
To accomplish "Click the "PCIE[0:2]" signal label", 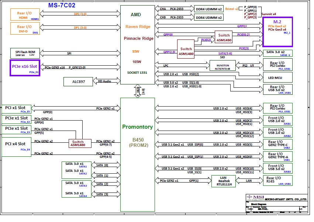I will 244,35.
